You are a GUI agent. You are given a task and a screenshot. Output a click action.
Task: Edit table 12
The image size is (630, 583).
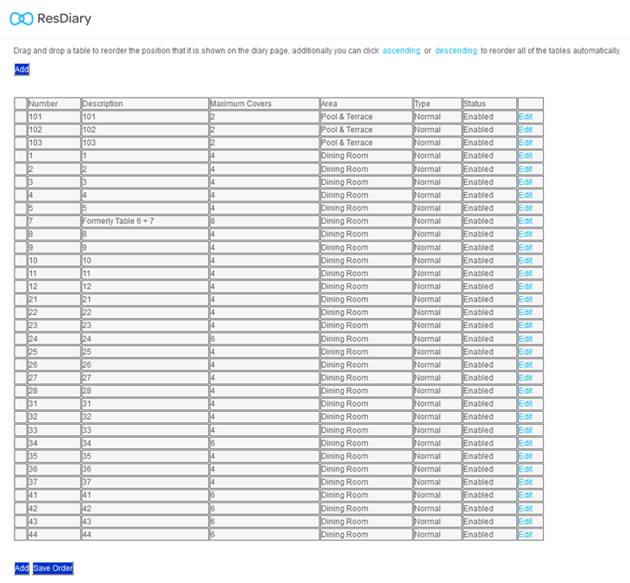tap(525, 286)
